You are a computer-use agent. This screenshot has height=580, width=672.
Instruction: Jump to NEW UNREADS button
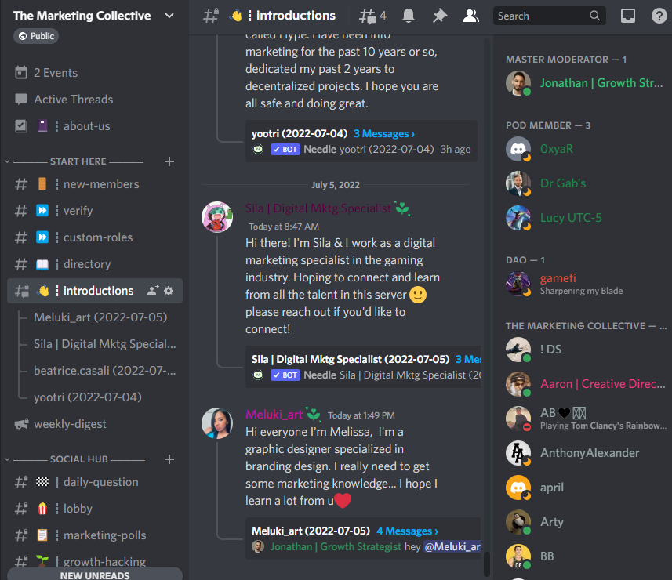[x=95, y=575]
